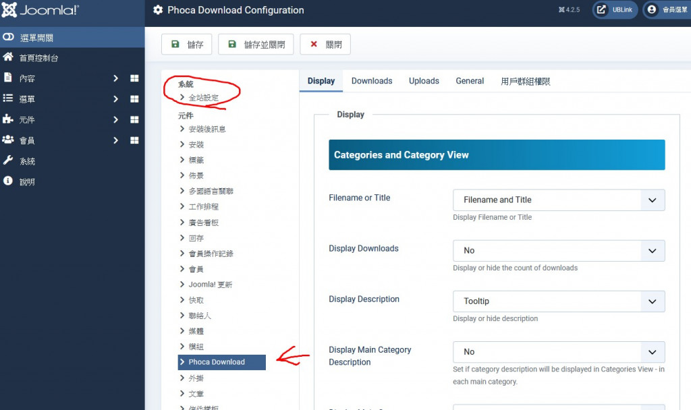Open the Display Downloads dropdown

(558, 251)
